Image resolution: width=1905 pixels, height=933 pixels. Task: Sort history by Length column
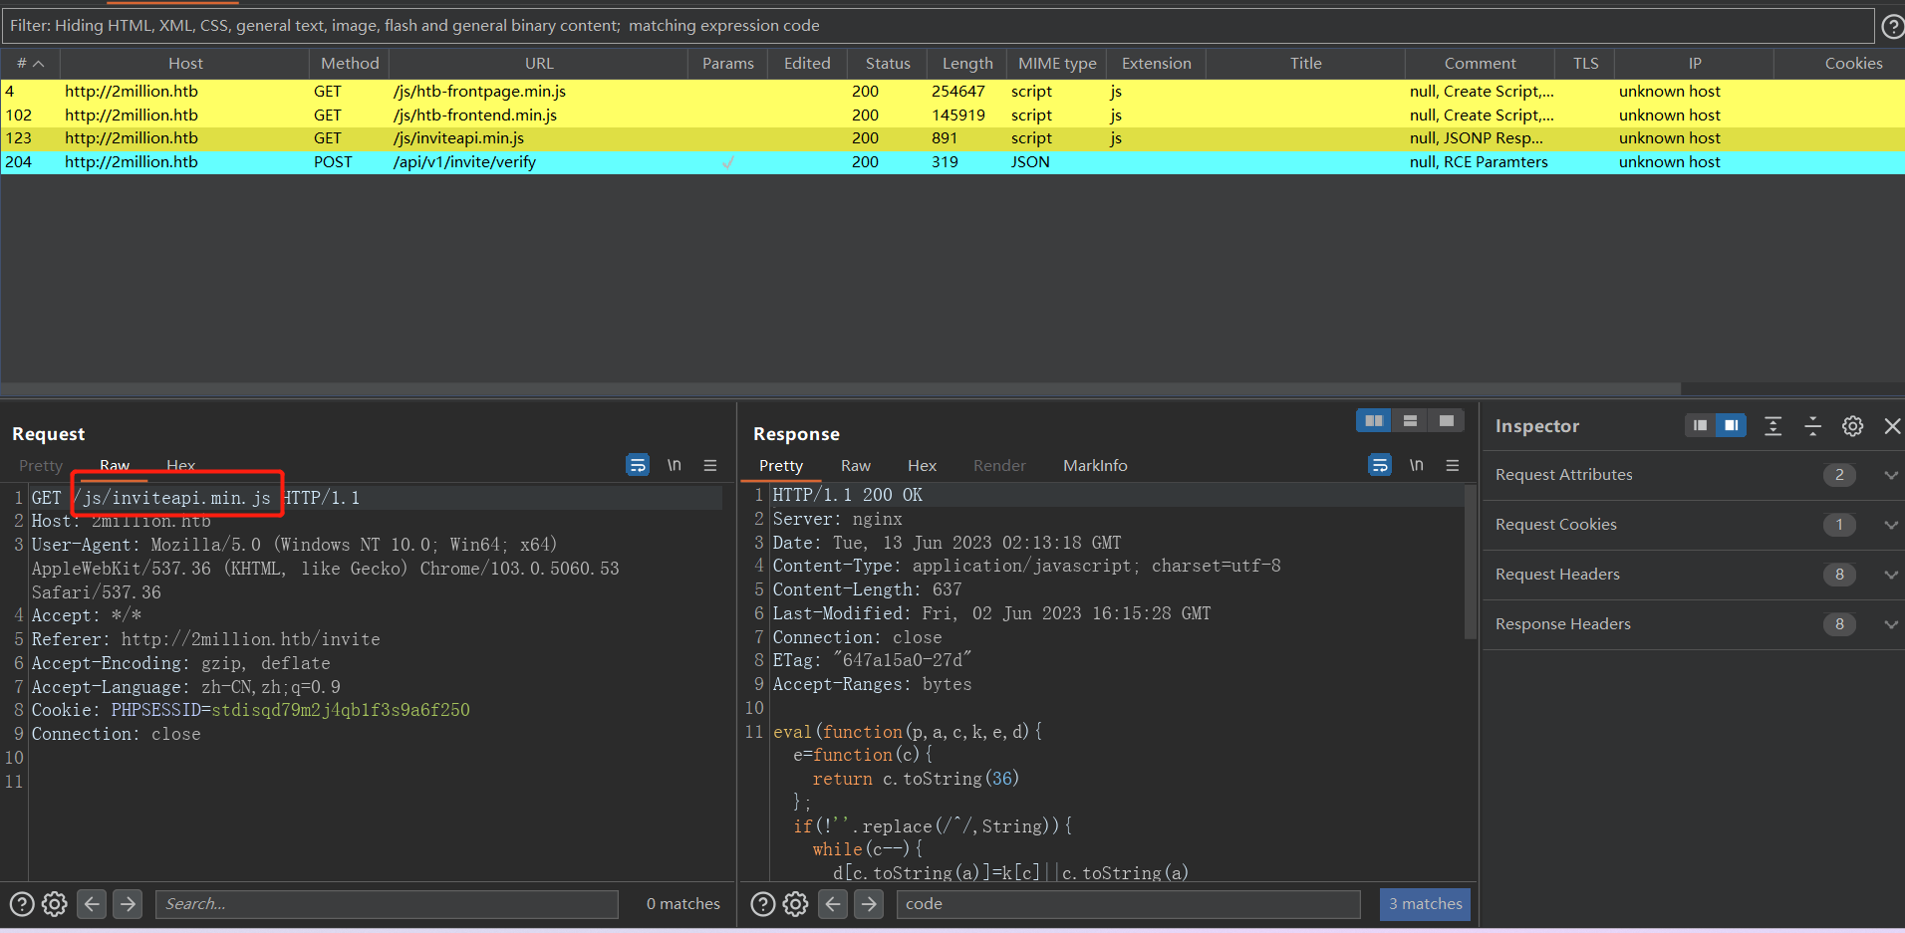coord(967,63)
